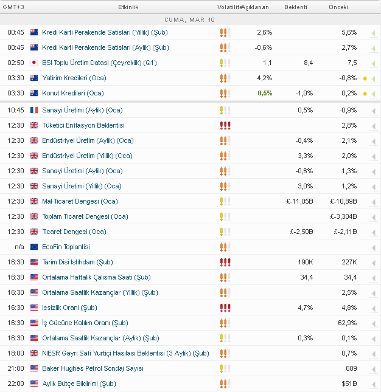Viewport: 381px width, 392px height.
Task: Click the UK flag beside Tüketici Enflasyon Beklentisi
Action: point(34,125)
